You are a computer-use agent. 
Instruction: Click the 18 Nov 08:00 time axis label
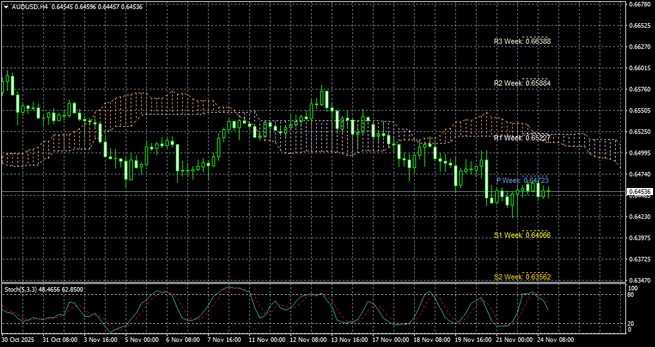(x=432, y=341)
